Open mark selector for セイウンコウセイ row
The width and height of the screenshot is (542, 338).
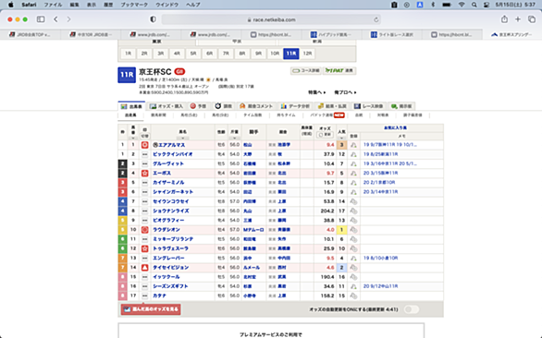pyautogui.click(x=145, y=201)
